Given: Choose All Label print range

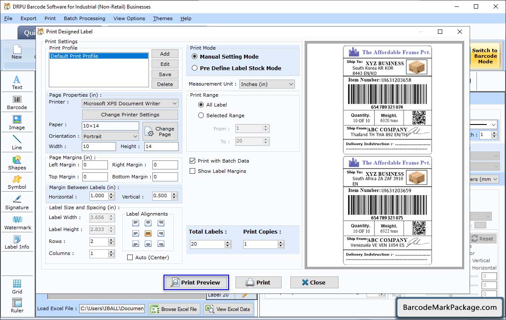Looking at the screenshot, I should 212,104.
